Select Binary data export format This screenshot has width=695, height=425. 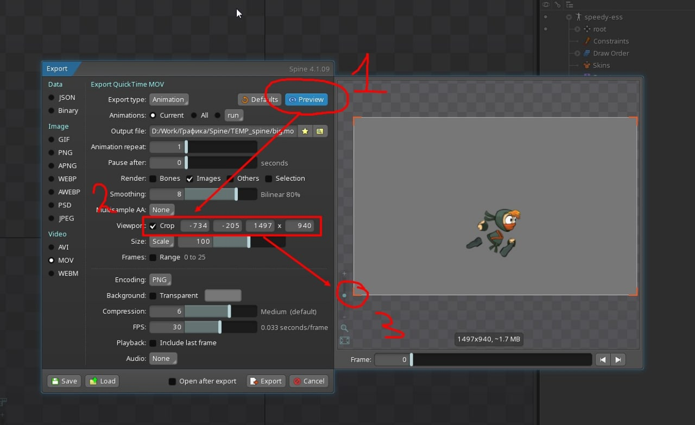pyautogui.click(x=52, y=111)
